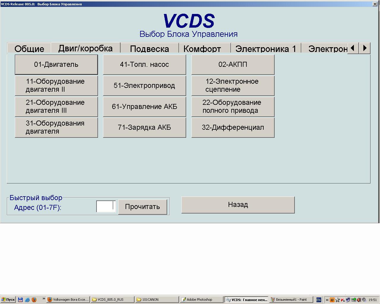
Task: Open 12-Электронное сцепление module
Action: pos(233,85)
